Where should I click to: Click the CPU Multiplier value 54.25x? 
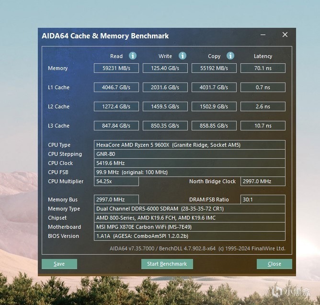tap(116, 181)
